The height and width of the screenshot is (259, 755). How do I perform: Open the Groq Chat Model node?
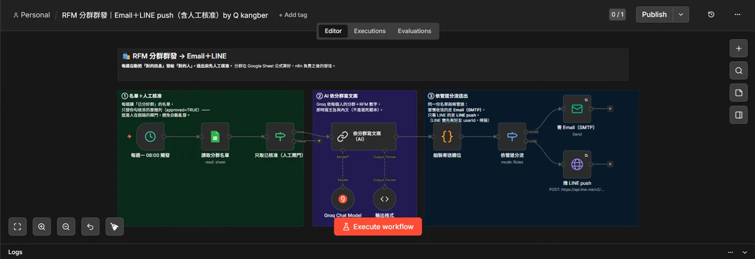[x=343, y=199]
